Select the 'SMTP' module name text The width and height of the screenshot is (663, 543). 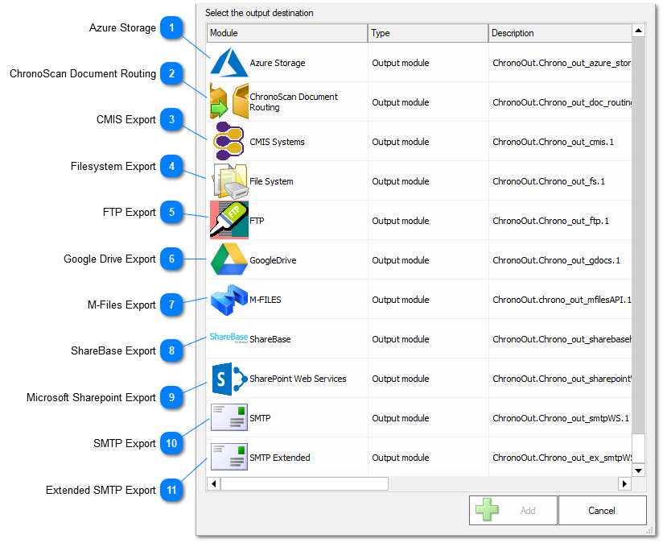[x=260, y=418]
